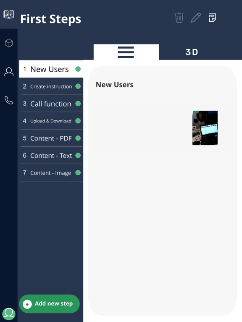The width and height of the screenshot is (242, 322).
Task: Click the First Steps title
Action: [50, 19]
